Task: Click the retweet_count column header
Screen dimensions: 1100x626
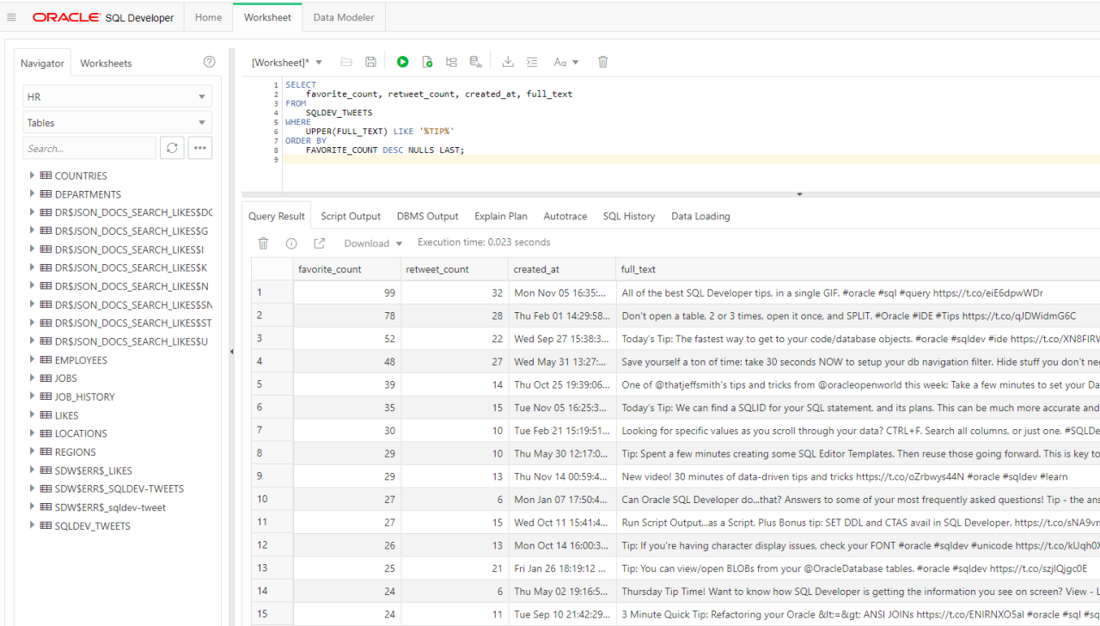Action: 455,269
